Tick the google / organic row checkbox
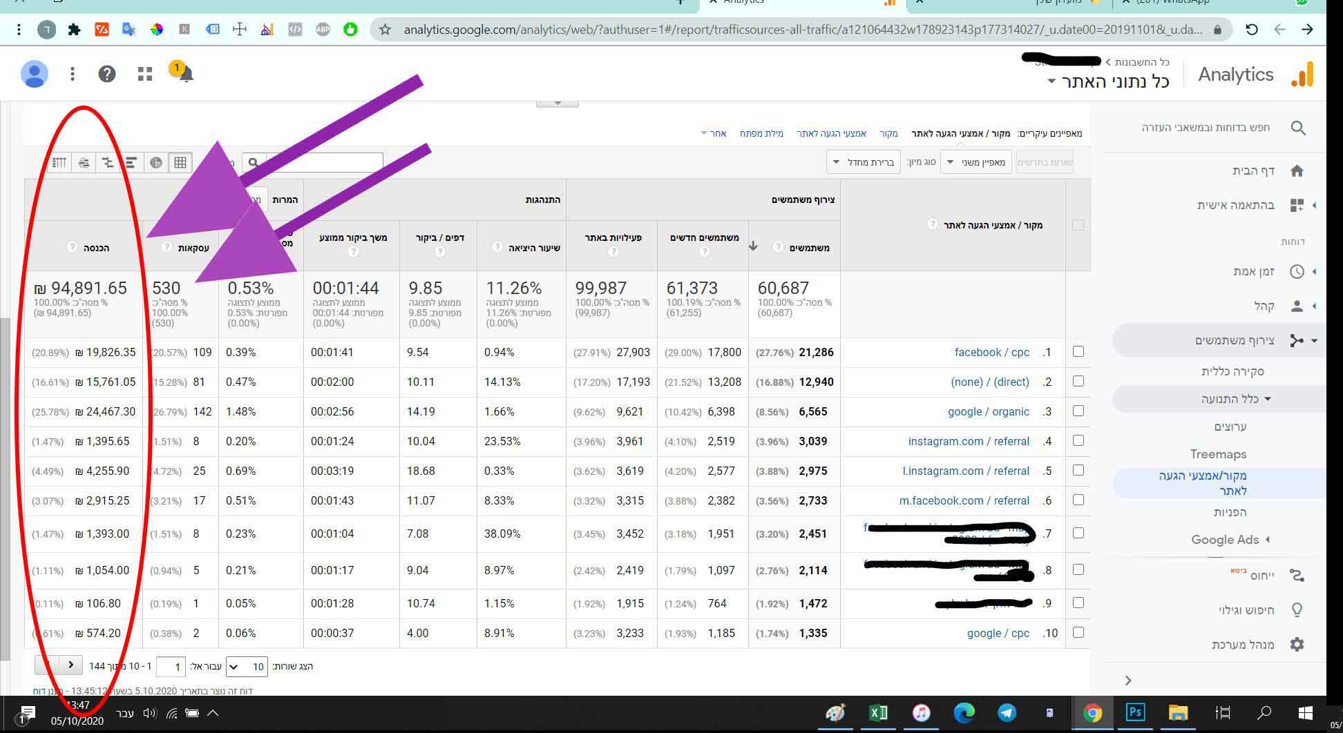This screenshot has height=733, width=1343. pos(1078,411)
